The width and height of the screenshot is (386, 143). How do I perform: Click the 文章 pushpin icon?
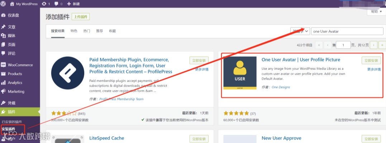click(3, 27)
